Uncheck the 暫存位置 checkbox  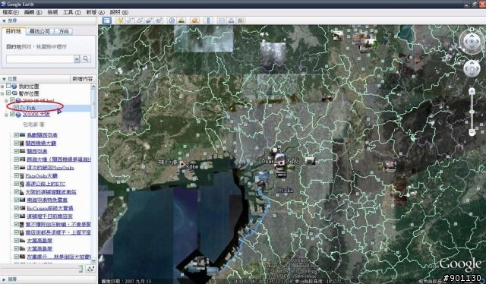pos(8,93)
